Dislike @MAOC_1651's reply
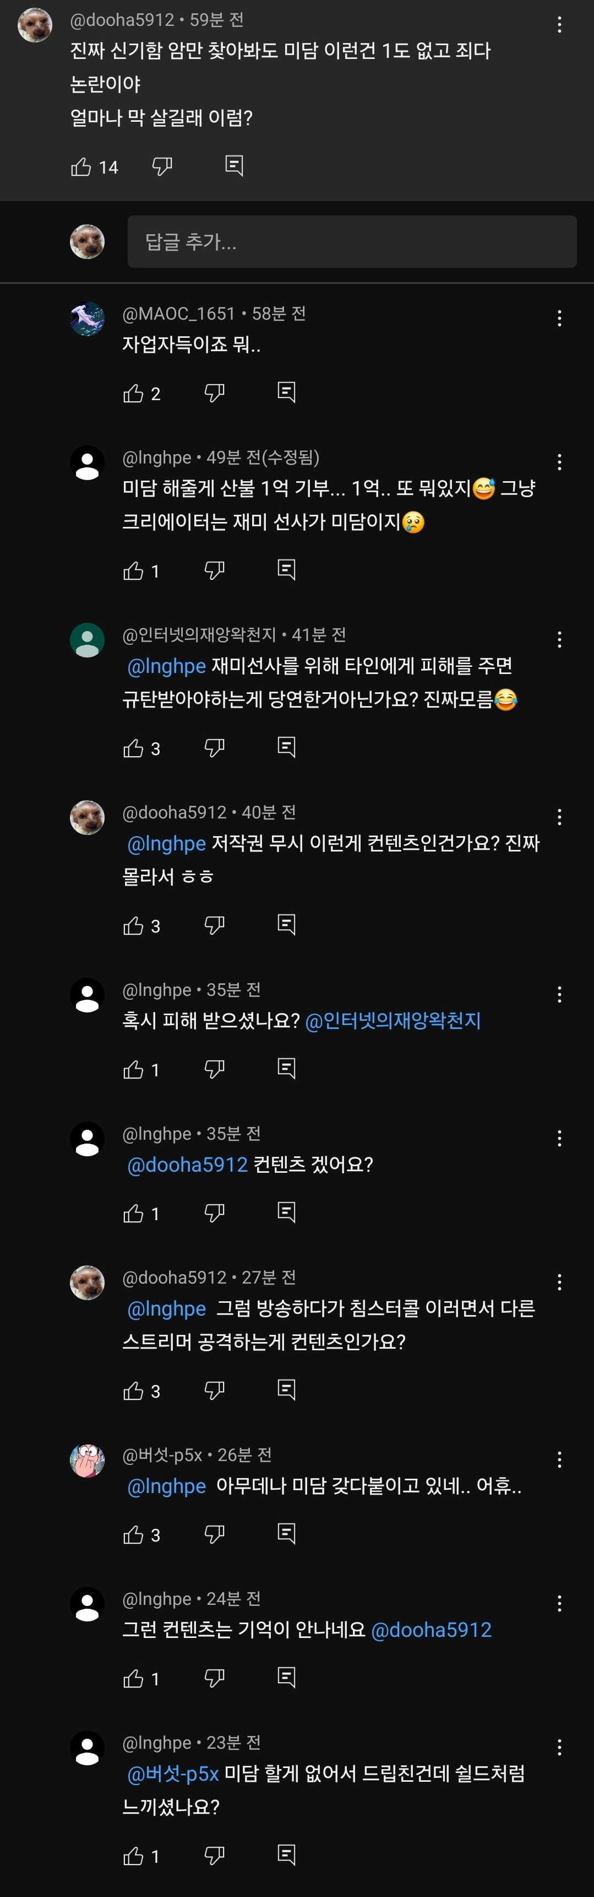The height and width of the screenshot is (1897, 594). point(214,392)
